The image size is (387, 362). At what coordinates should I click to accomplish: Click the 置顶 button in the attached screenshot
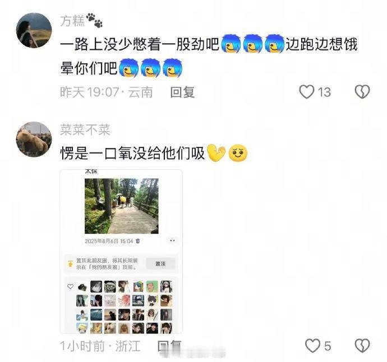[x=160, y=263]
